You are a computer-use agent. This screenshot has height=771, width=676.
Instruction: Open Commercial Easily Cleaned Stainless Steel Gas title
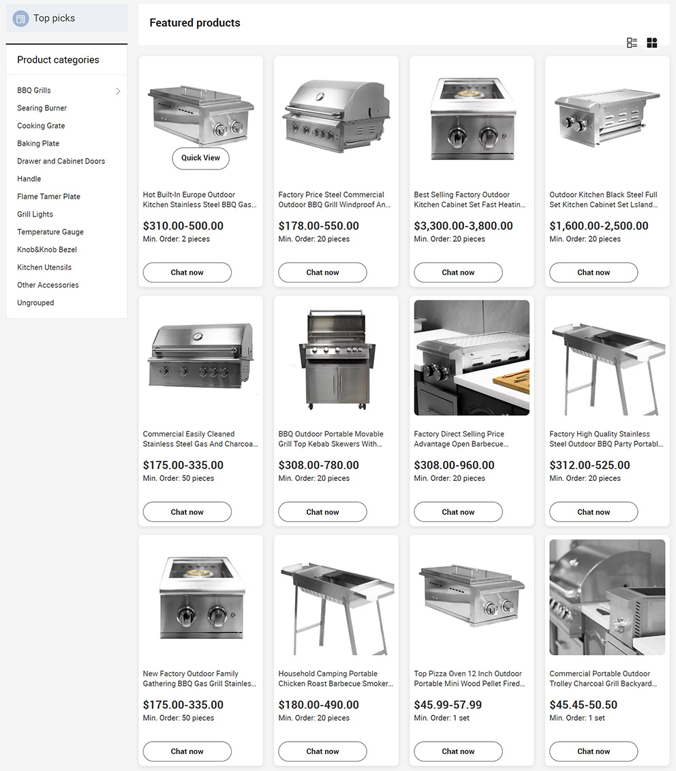200,439
